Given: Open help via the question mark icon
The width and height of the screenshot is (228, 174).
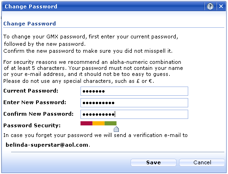Looking at the screenshot, I should [x=210, y=6].
